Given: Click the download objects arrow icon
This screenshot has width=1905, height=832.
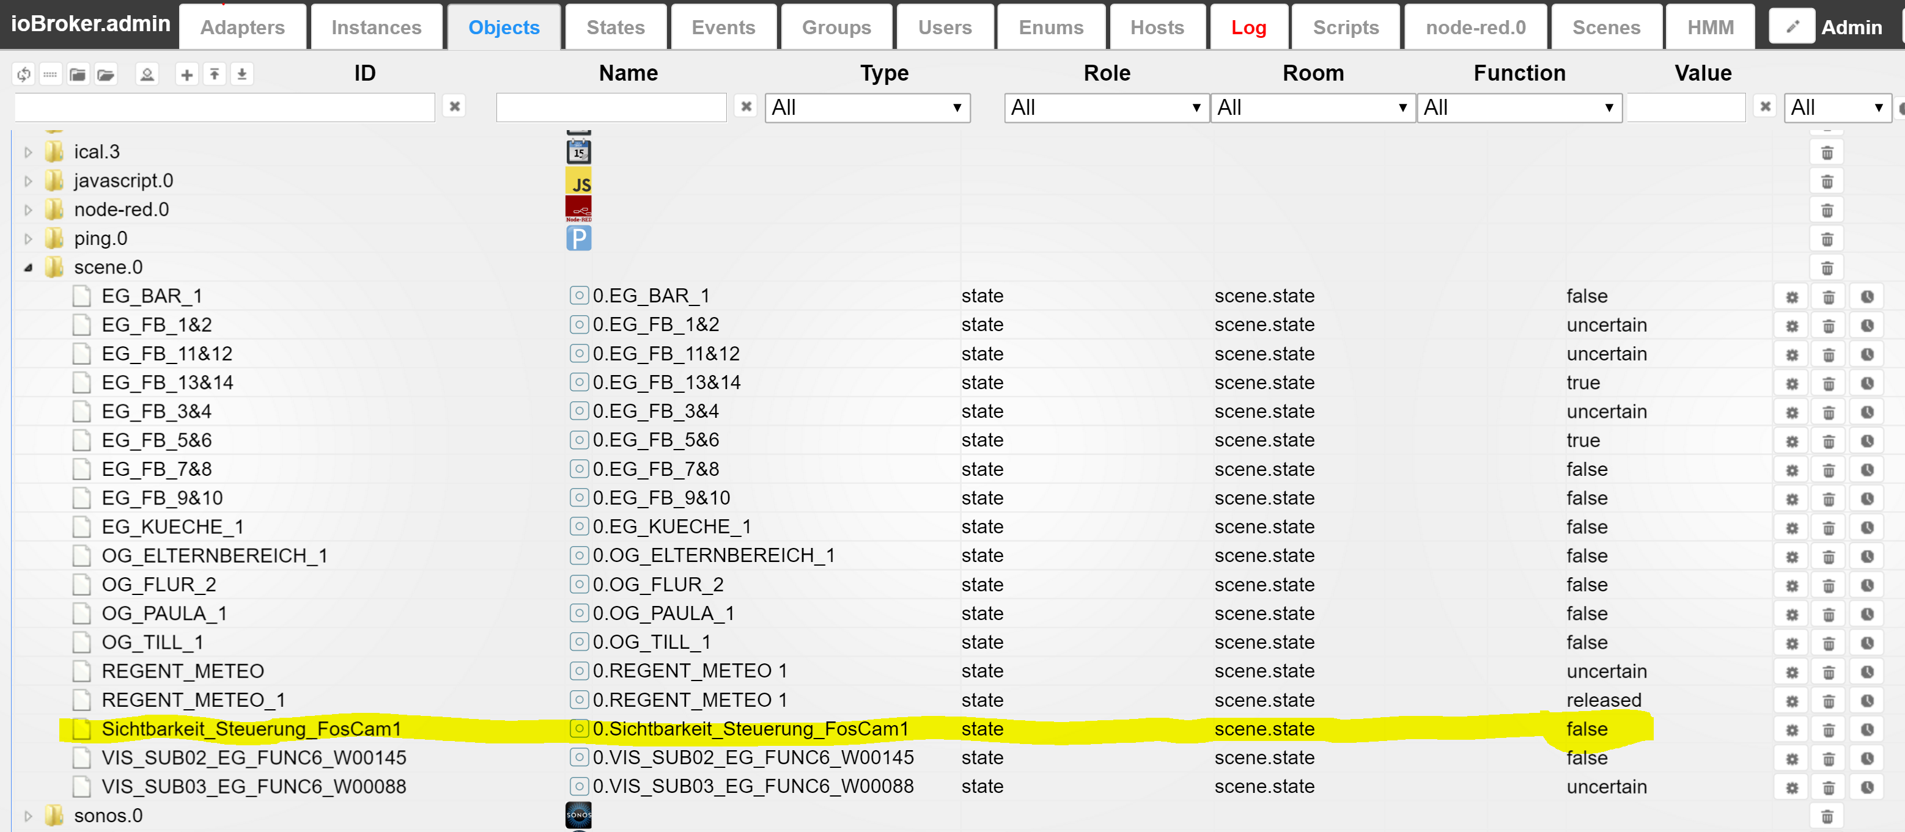Looking at the screenshot, I should point(242,74).
